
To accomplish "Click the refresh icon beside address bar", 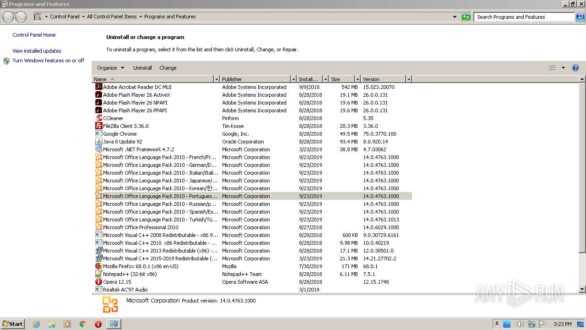I will pyautogui.click(x=466, y=17).
